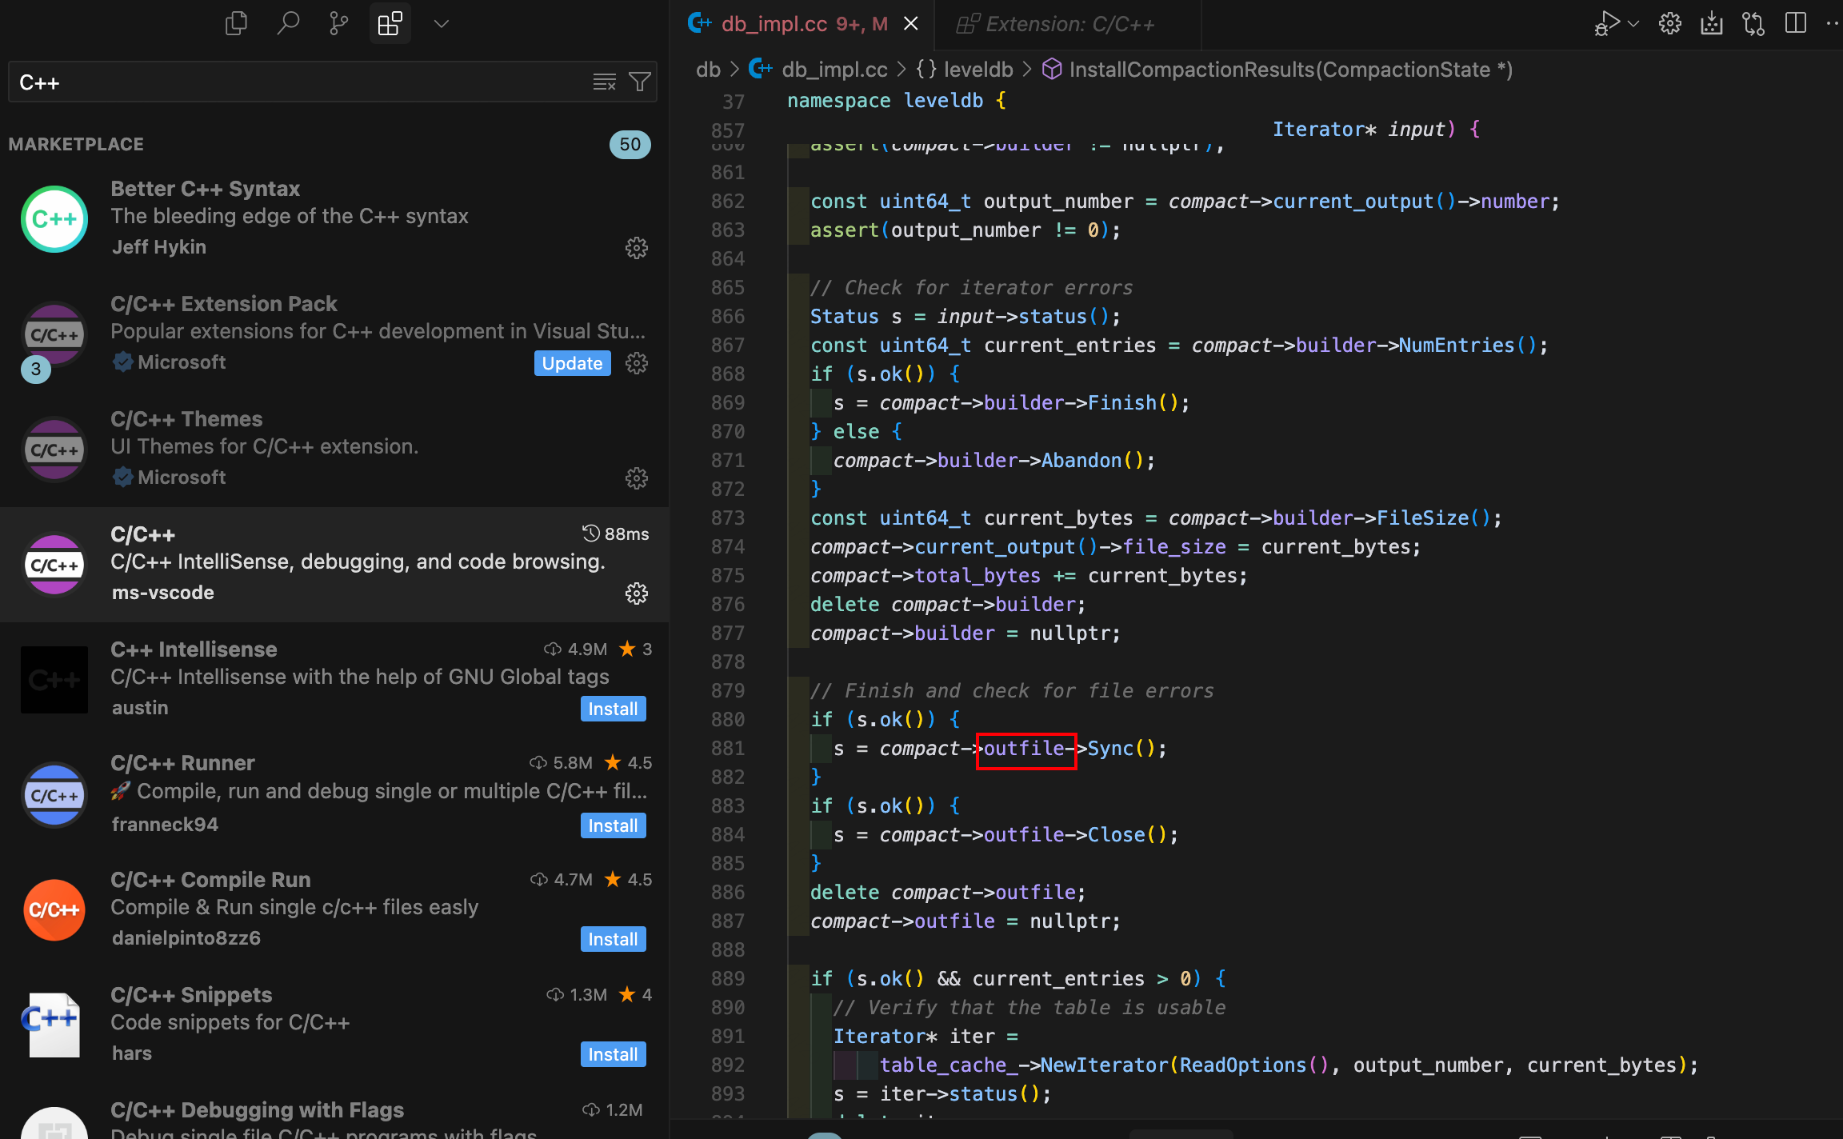The image size is (1843, 1139).
Task: Open the Explorer view icon
Action: coord(236,23)
